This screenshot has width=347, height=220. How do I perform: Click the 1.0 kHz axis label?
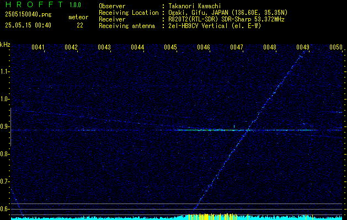click(x=4, y=100)
